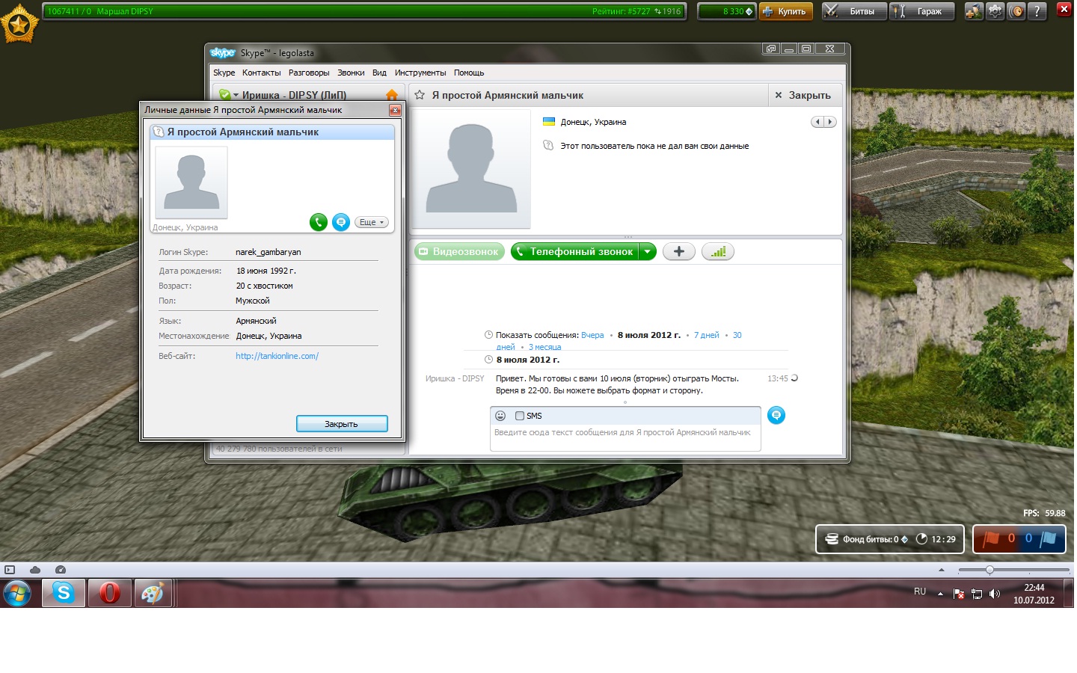Click the Skype taskbar icon
1077x673 pixels.
pyautogui.click(x=64, y=593)
